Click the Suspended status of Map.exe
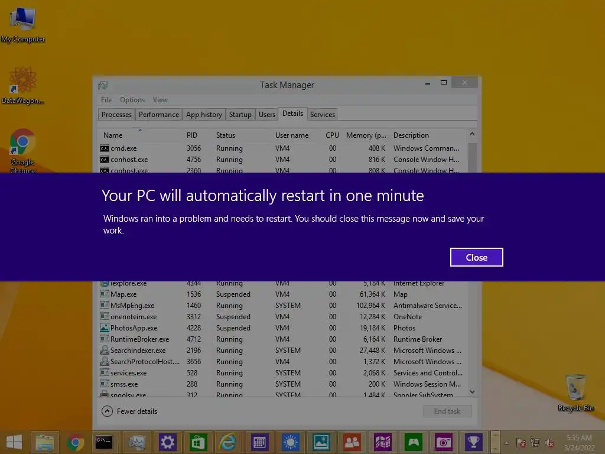Image resolution: width=605 pixels, height=454 pixels. click(233, 294)
